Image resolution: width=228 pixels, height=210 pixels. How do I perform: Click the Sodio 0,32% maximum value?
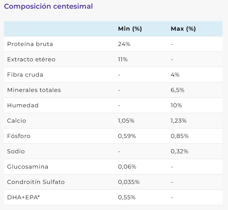179,151
